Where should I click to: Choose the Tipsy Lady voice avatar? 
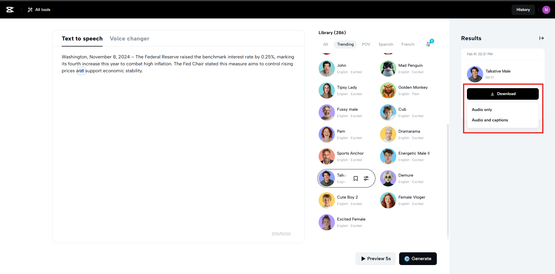click(x=327, y=90)
